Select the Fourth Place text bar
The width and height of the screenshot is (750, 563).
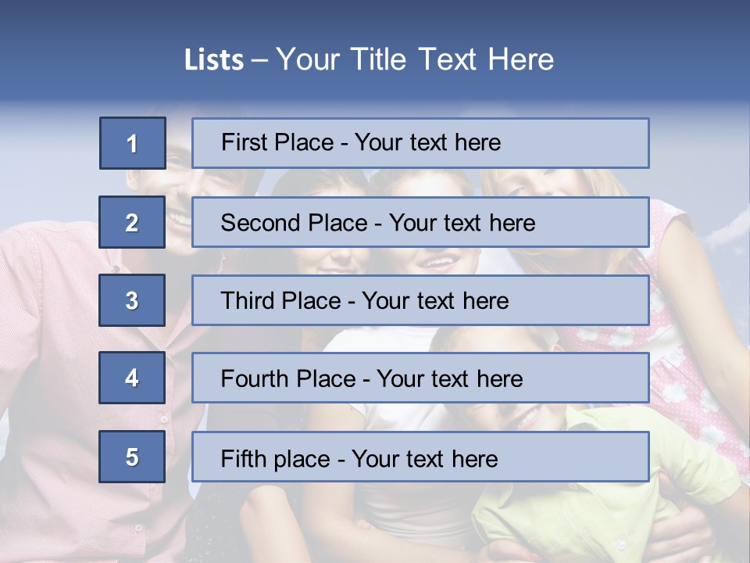point(420,378)
